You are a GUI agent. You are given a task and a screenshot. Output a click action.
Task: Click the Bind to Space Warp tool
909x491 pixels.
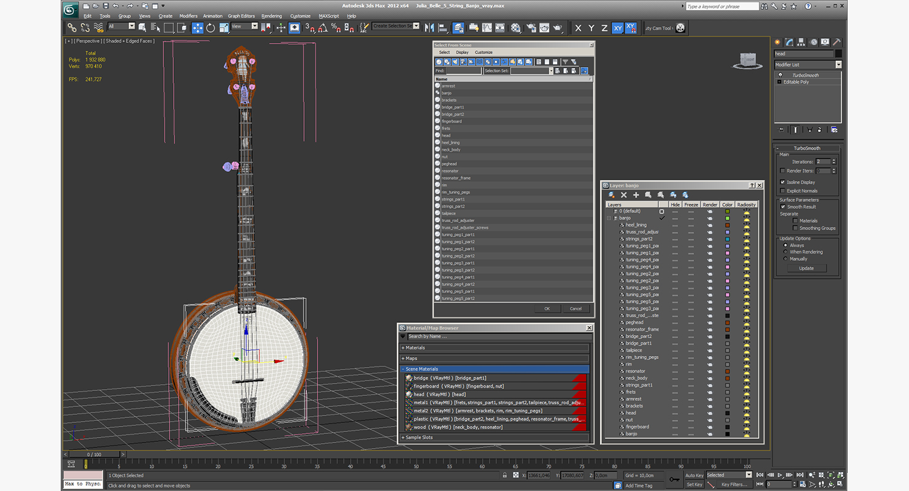click(x=98, y=28)
